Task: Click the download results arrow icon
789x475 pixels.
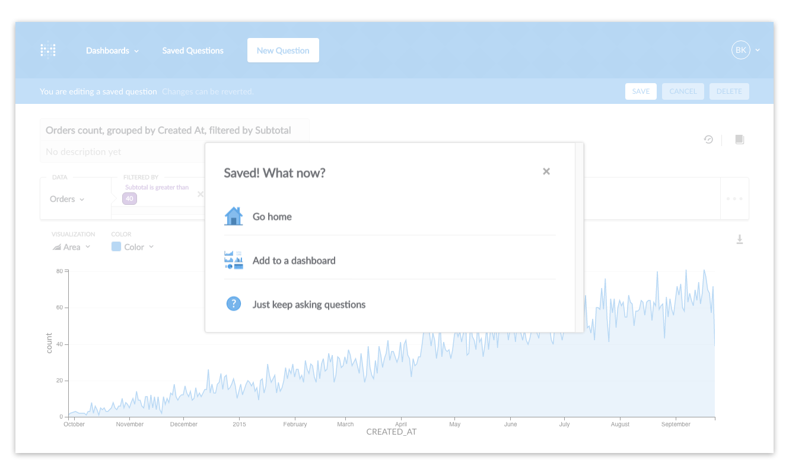Action: 739,239
